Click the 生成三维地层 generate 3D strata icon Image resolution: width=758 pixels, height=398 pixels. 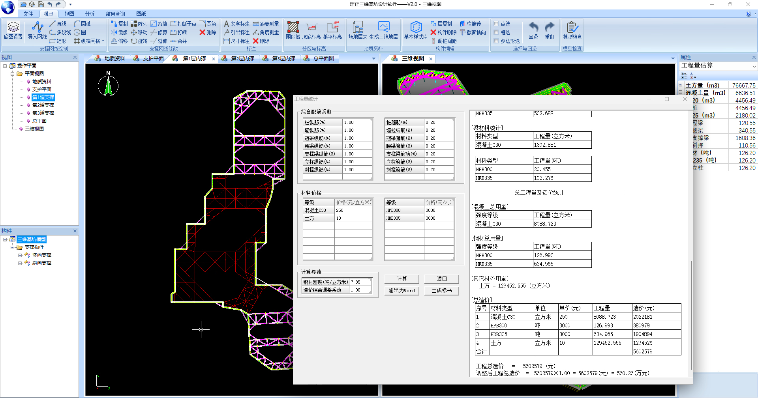(383, 30)
